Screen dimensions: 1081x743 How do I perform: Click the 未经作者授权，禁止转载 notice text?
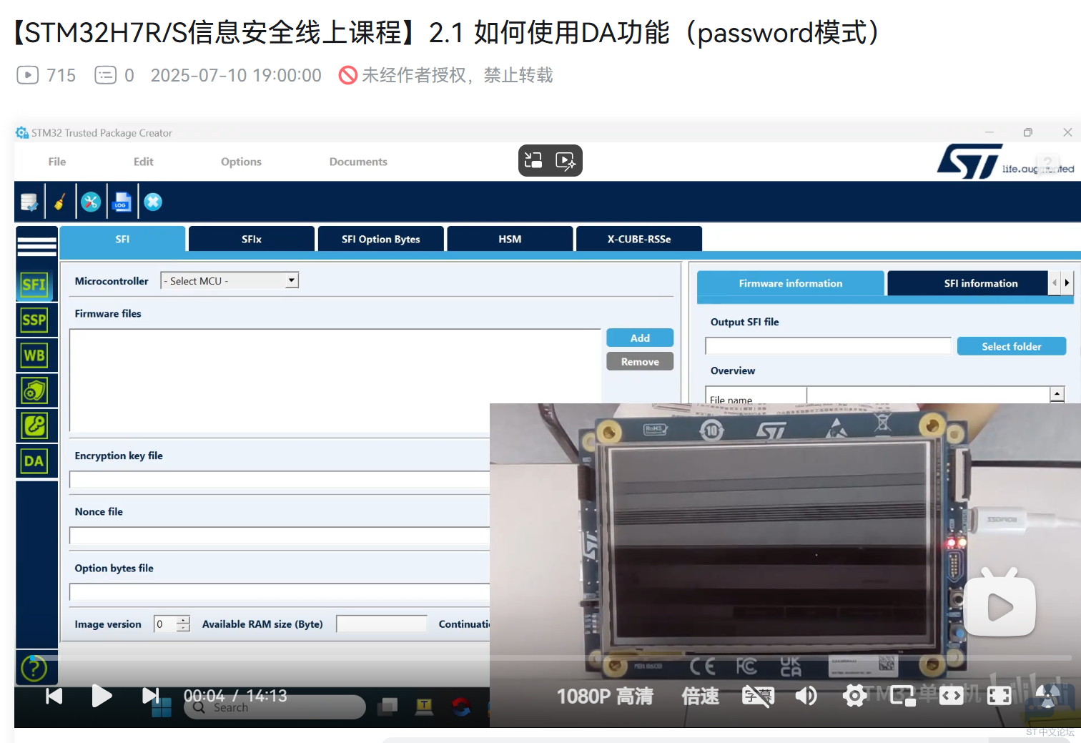click(x=458, y=75)
